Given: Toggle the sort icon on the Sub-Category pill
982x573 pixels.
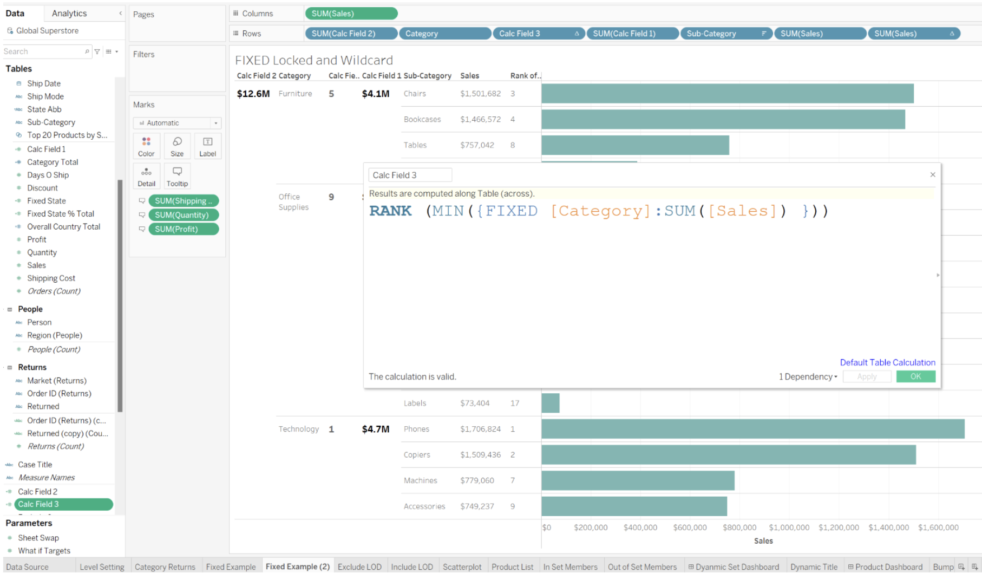Looking at the screenshot, I should pos(765,33).
